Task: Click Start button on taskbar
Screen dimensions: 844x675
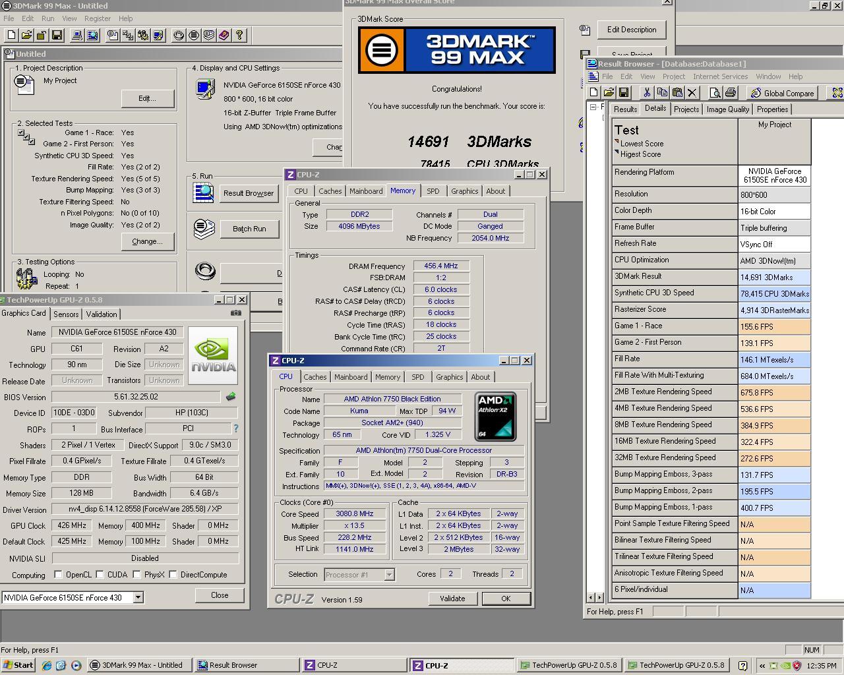Action: (18, 665)
